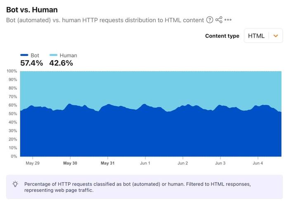Click the Jun 1 axis tick label
Screen dimensions: 289x207
145,163
